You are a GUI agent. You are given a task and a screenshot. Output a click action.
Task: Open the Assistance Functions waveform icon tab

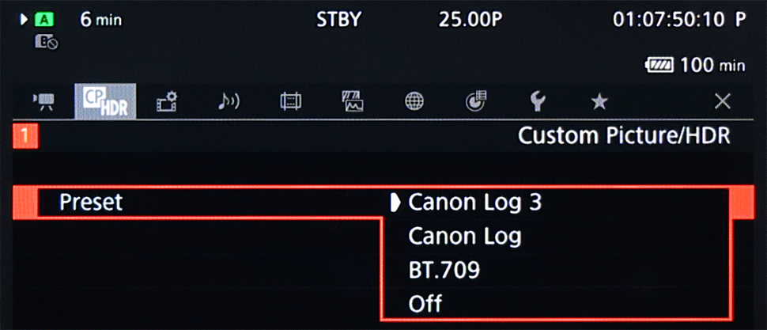tap(352, 101)
